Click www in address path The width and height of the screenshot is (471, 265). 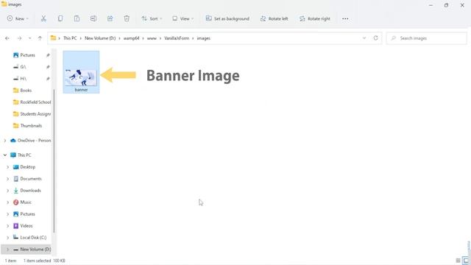(152, 38)
